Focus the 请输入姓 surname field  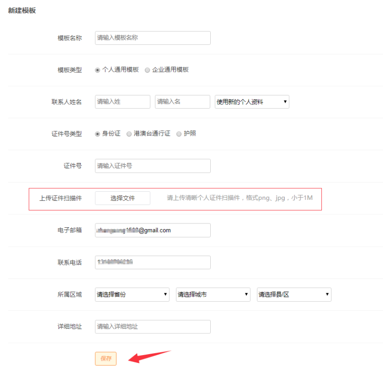[x=123, y=102]
